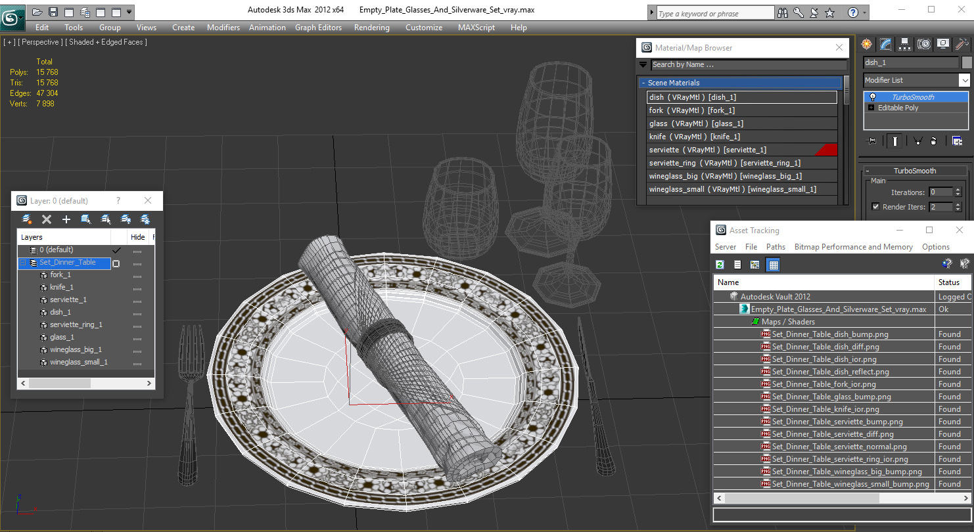Open the Modifiers menu
This screenshot has width=974, height=532.
(223, 28)
